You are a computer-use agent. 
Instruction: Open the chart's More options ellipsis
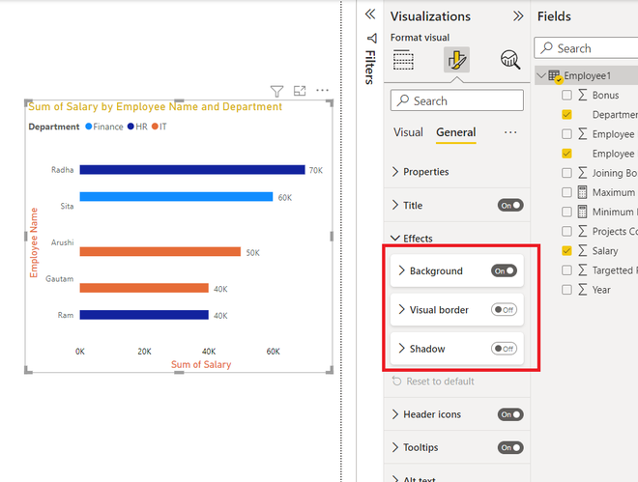click(x=322, y=90)
